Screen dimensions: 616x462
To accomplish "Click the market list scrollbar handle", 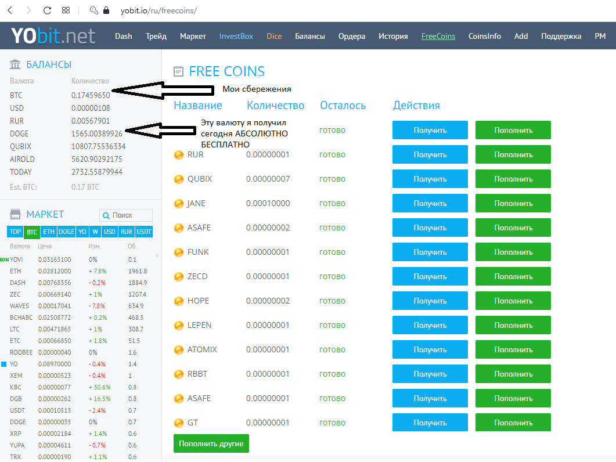I will click(157, 255).
